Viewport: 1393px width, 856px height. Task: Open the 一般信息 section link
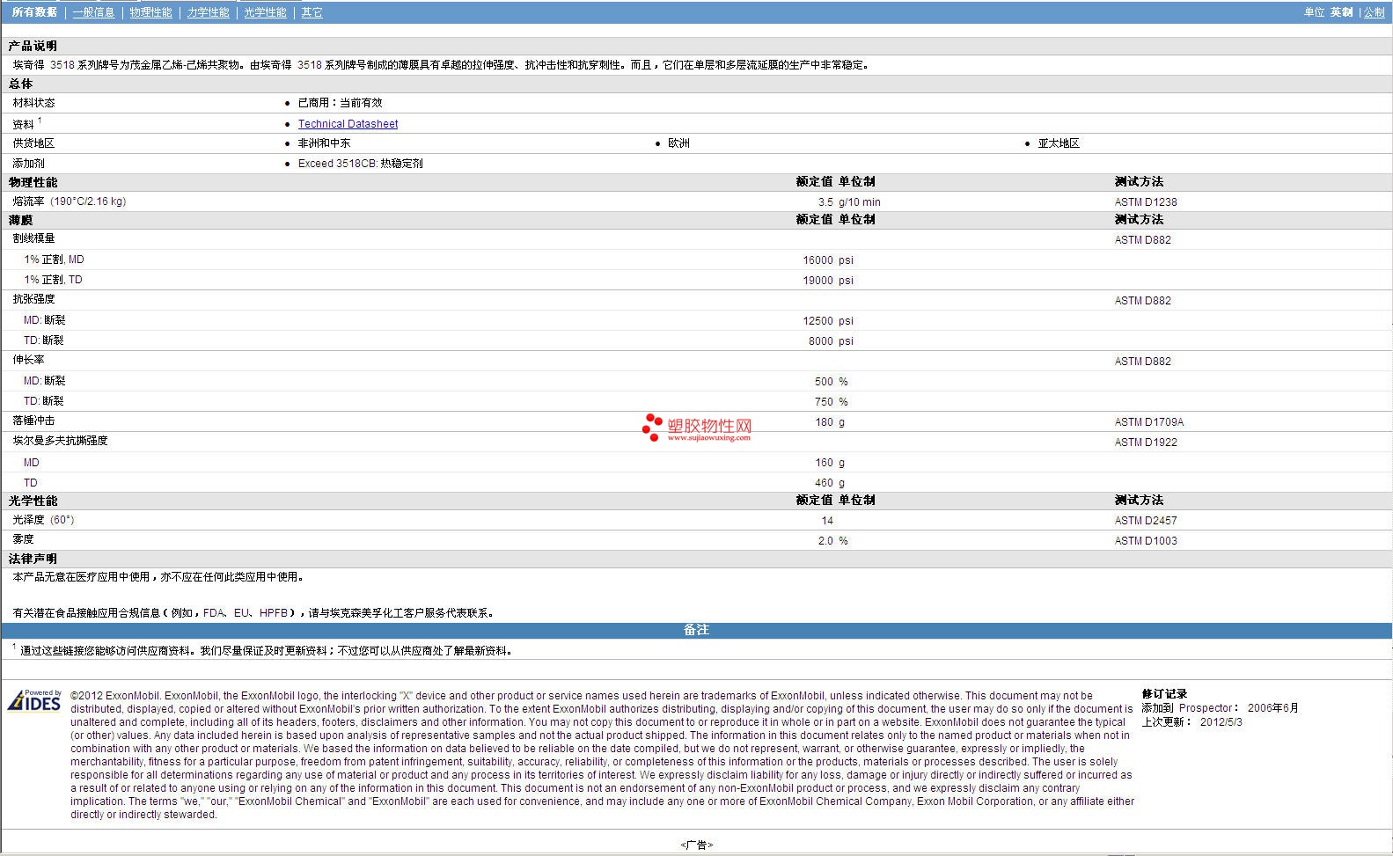click(x=93, y=12)
